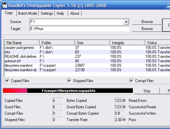The image size is (170, 129).
Task: Click the Skipped Files count field
Action: click(x=58, y=120)
